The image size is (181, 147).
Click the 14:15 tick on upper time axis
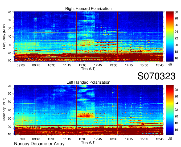tap(129, 65)
